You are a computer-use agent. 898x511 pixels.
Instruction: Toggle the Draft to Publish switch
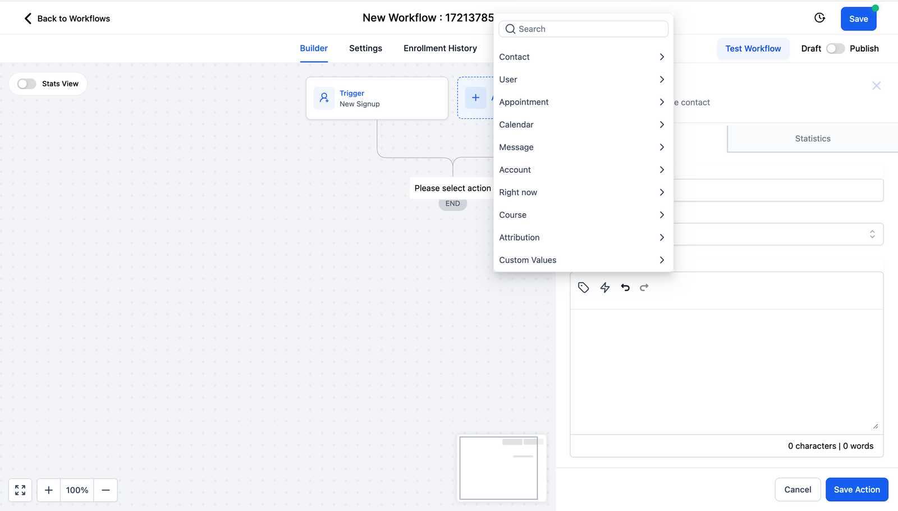pos(835,49)
